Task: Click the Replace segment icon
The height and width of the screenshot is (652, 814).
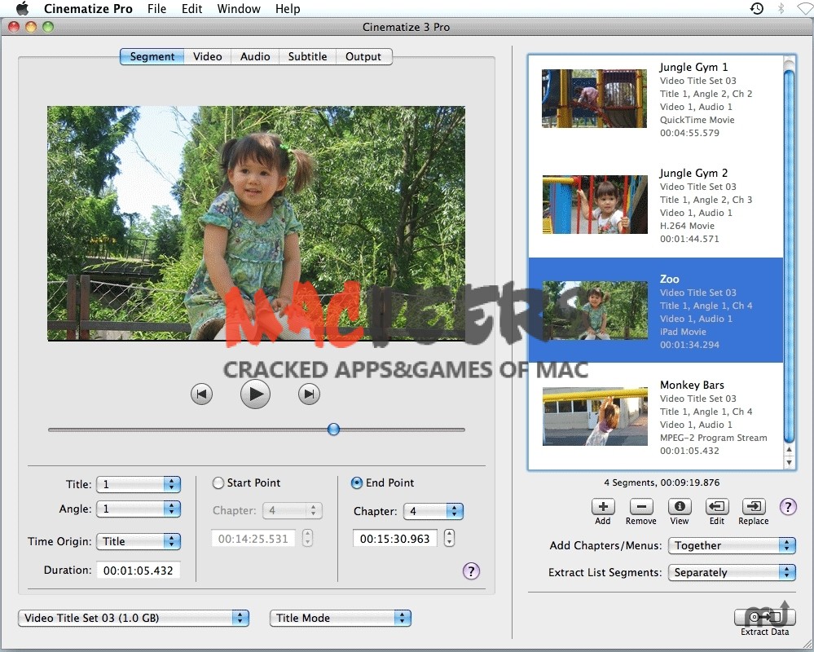Action: pos(754,507)
